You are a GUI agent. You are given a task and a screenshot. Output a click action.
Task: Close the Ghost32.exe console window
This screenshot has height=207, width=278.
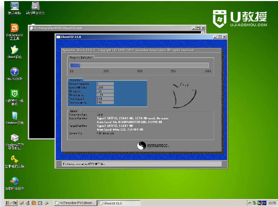pyautogui.click(x=203, y=28)
